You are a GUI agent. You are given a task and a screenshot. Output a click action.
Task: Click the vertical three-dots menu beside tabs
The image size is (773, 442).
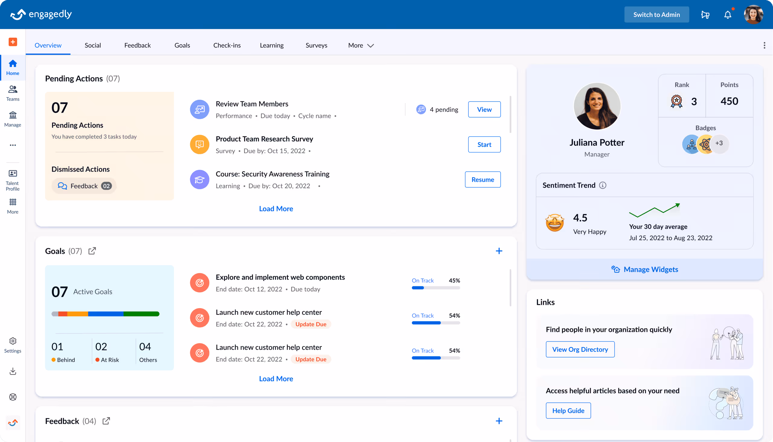[x=764, y=45]
